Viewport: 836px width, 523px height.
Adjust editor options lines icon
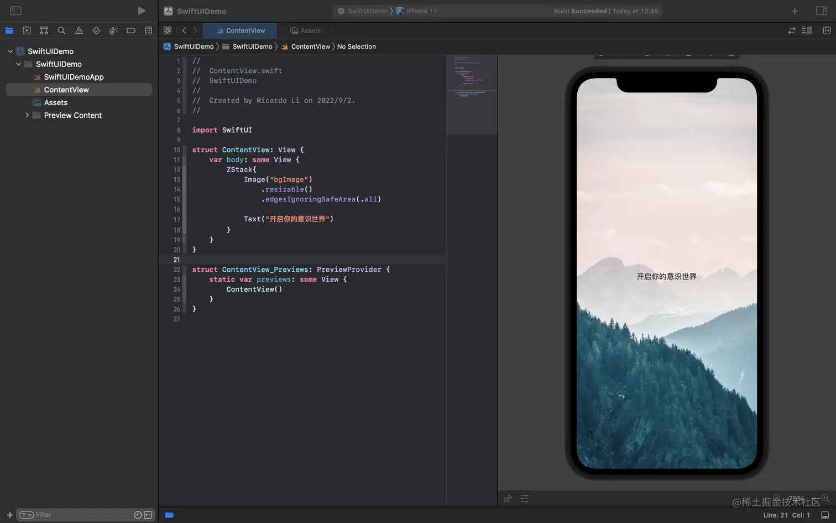tap(807, 30)
